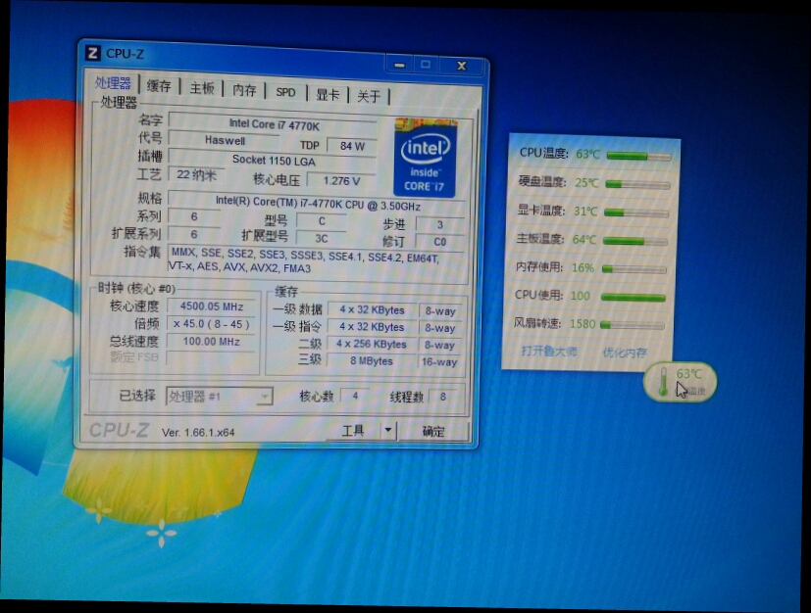811x613 pixels.
Task: Expand the 工具 dropdown arrow
Action: 388,430
